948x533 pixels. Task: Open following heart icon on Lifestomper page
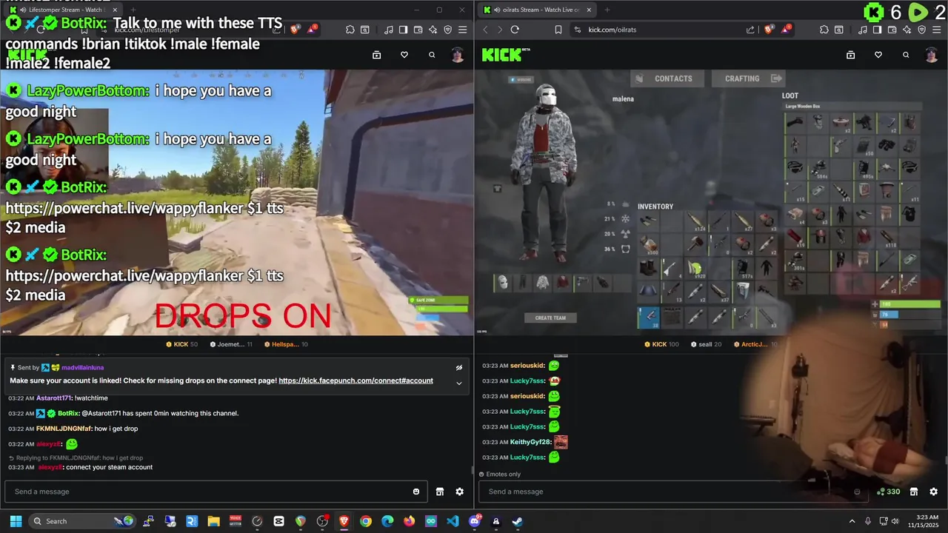[404, 55]
